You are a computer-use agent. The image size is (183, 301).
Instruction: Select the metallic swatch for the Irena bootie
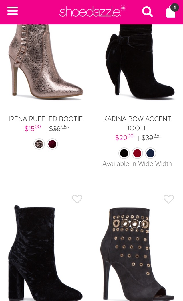click(39, 144)
